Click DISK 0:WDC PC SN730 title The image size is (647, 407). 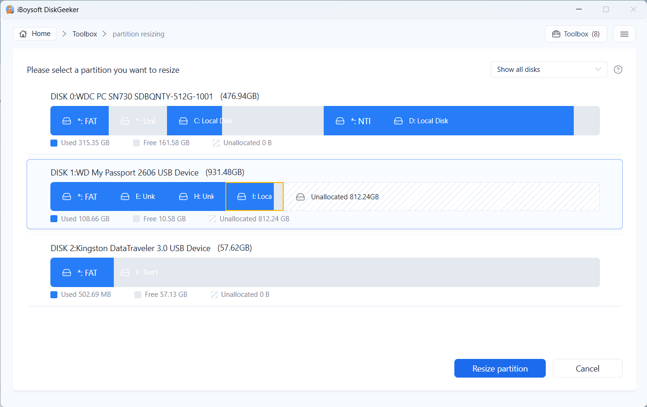pos(132,97)
